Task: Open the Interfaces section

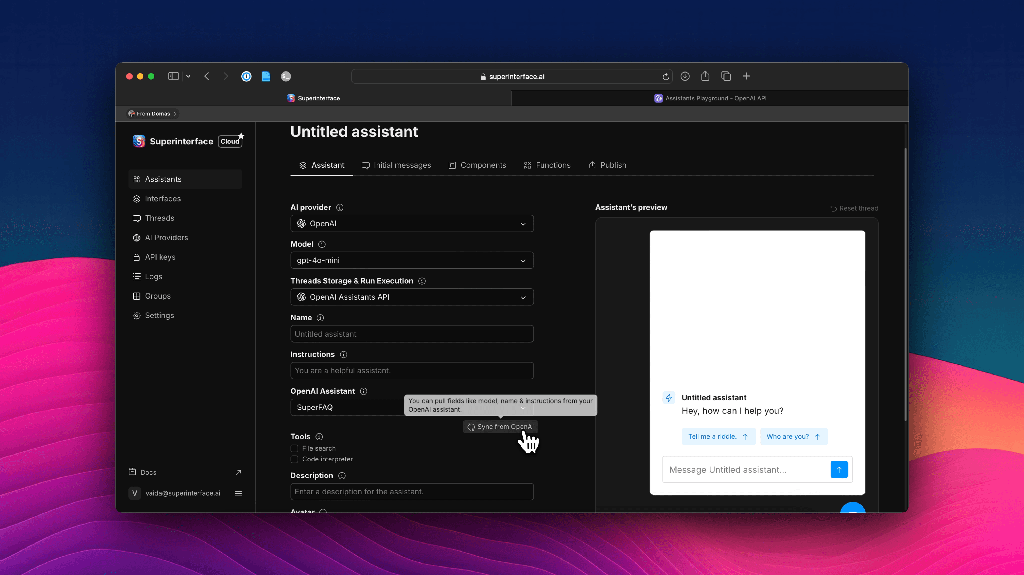Action: coord(163,199)
